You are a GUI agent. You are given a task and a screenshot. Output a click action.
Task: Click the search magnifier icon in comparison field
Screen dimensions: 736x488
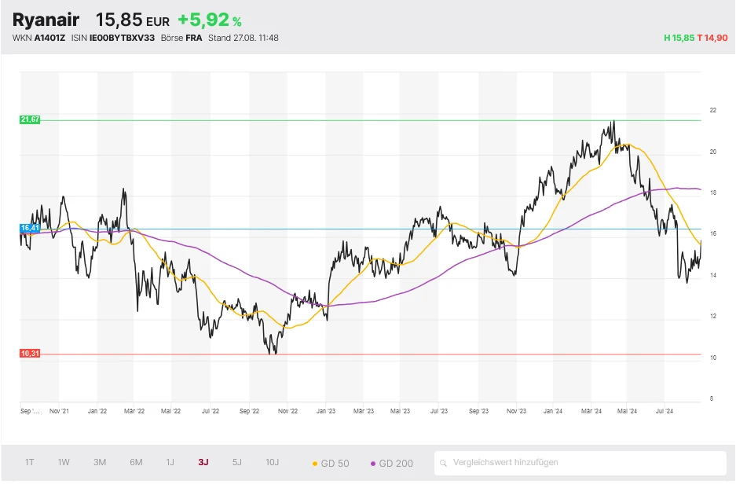tap(445, 463)
